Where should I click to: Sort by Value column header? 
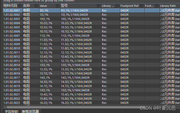(x=43, y=6)
